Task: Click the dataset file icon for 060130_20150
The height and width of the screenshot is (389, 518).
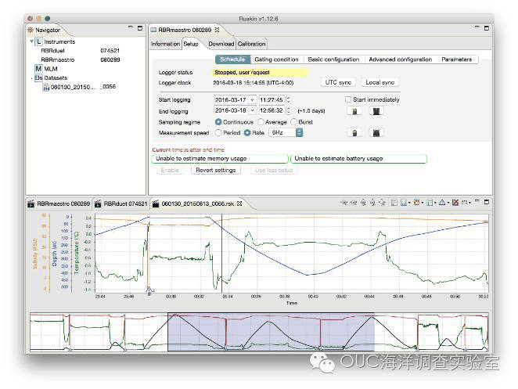Action: [x=45, y=88]
